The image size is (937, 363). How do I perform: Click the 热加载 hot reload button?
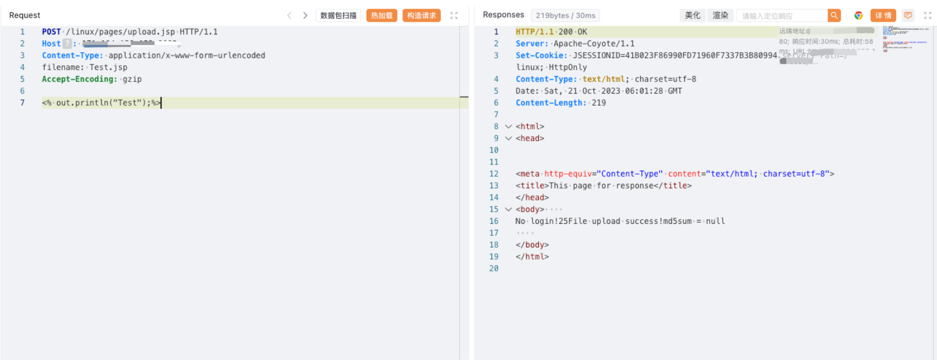382,16
